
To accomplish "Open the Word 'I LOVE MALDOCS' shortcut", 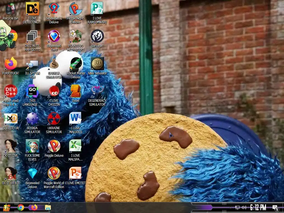I will (x=75, y=118).
